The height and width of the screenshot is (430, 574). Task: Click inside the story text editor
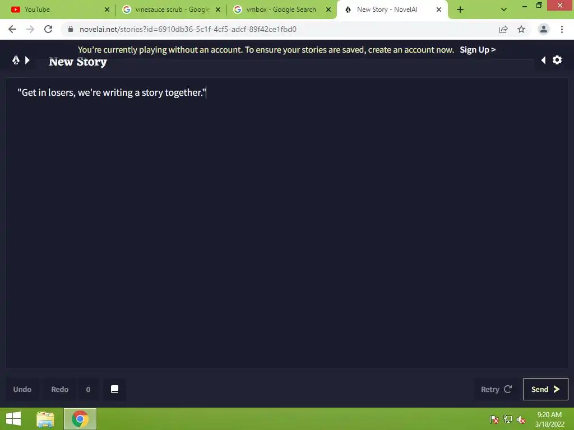(x=286, y=223)
